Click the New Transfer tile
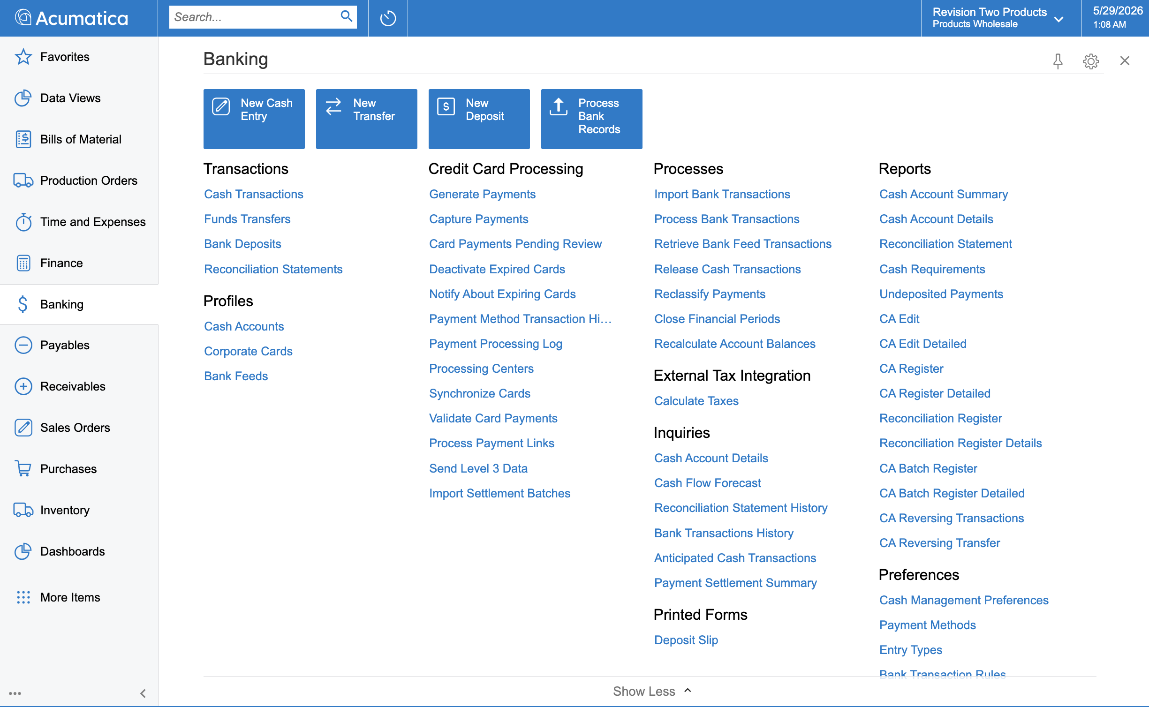Screen dimensions: 1149x707 pyautogui.click(x=366, y=119)
